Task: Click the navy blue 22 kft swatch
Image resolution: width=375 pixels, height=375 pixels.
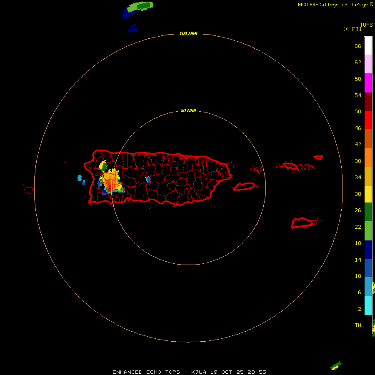Action: pyautogui.click(x=368, y=250)
